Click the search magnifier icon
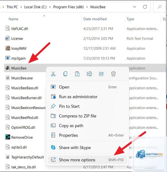The height and width of the screenshot is (172, 167). [159, 7]
